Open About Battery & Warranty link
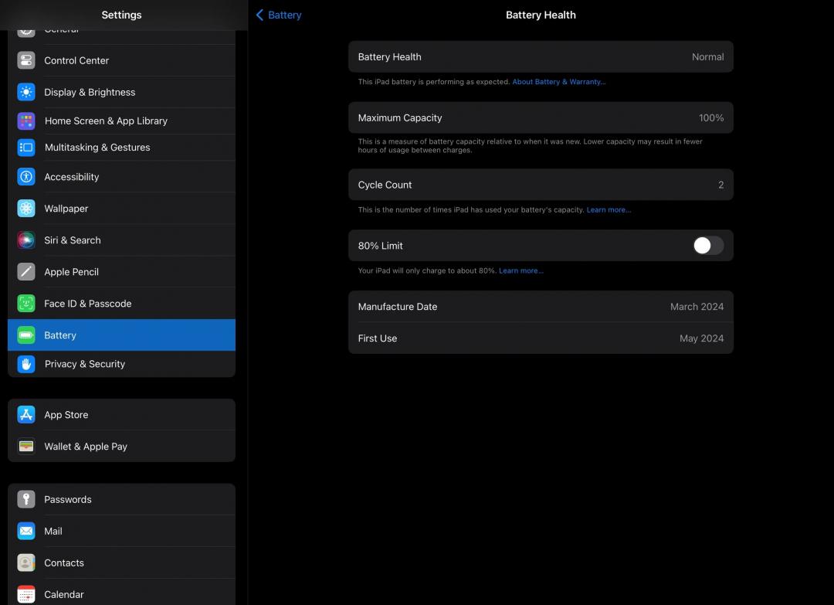The width and height of the screenshot is (834, 605). [558, 82]
